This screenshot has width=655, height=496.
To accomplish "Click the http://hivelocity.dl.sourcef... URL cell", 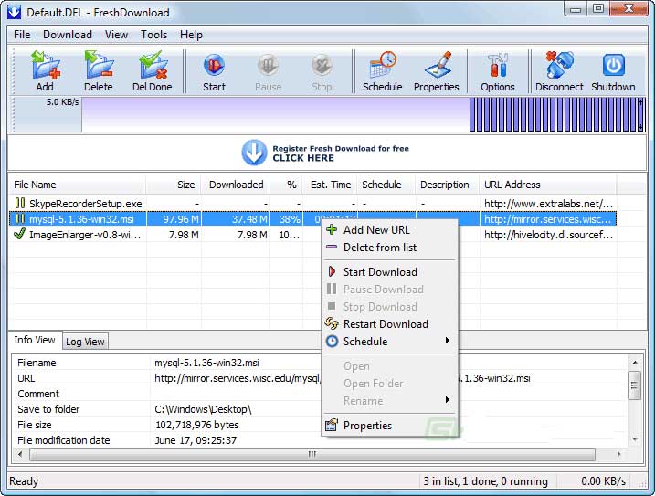I will pyautogui.click(x=548, y=235).
